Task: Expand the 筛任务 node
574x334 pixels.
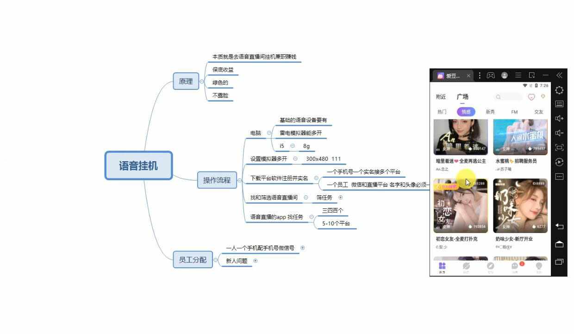Action: [341, 197]
